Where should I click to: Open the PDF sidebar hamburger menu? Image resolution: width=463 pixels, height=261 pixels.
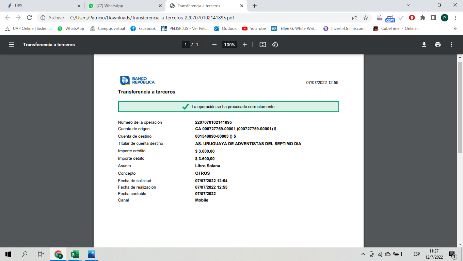click(12, 45)
